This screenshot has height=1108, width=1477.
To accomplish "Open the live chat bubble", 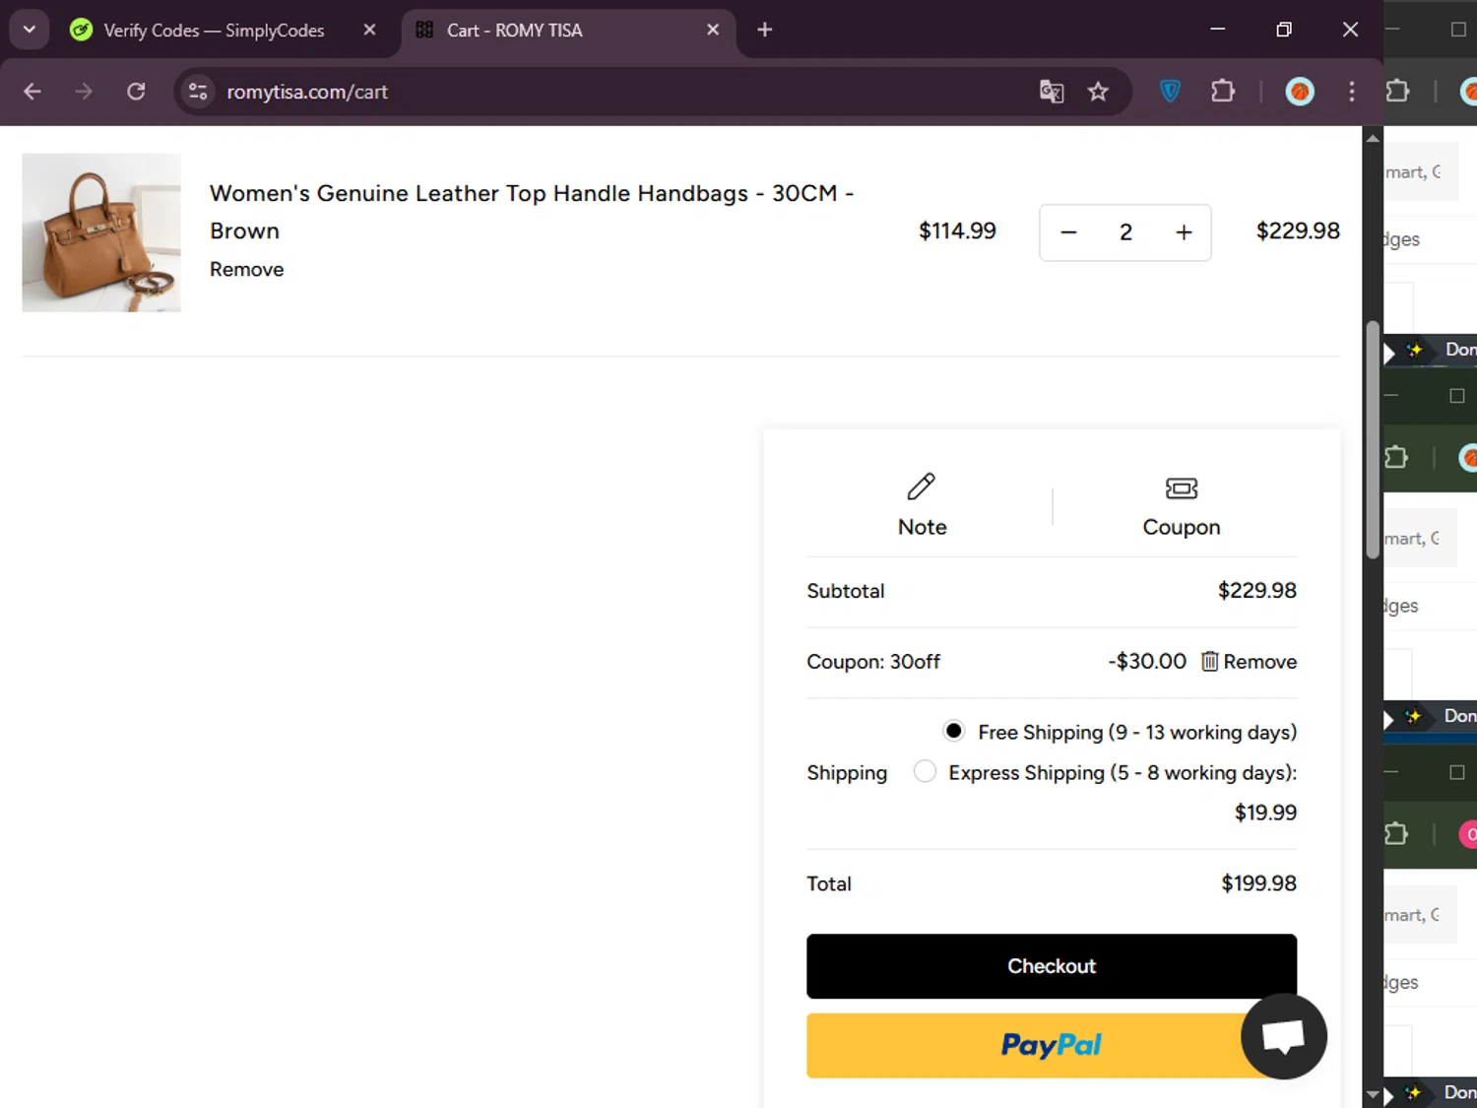I will click(1284, 1036).
